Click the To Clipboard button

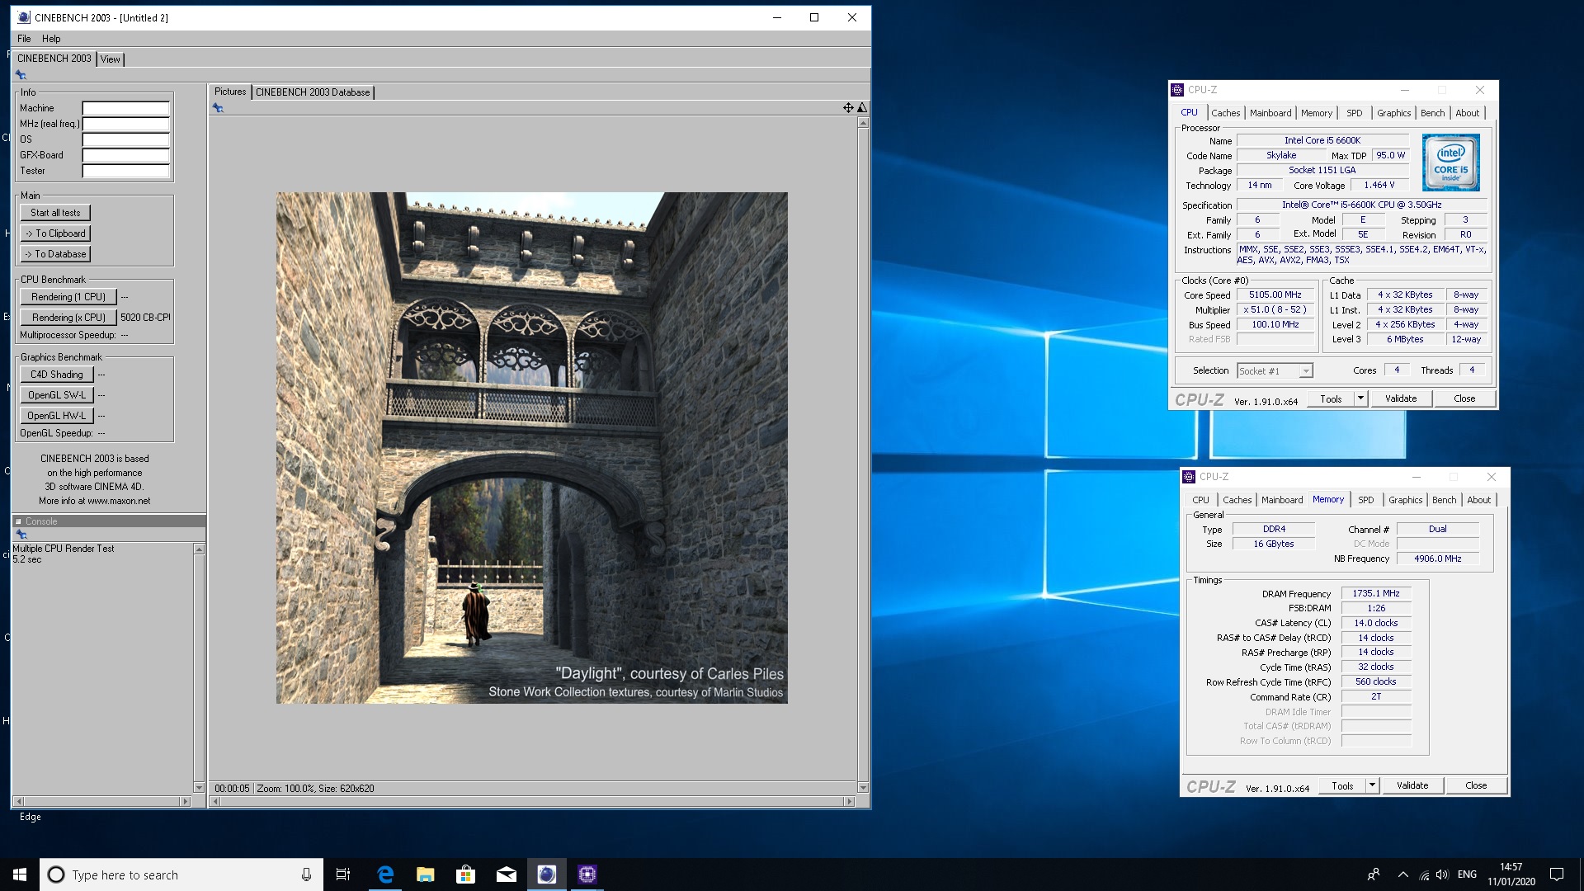click(x=55, y=233)
